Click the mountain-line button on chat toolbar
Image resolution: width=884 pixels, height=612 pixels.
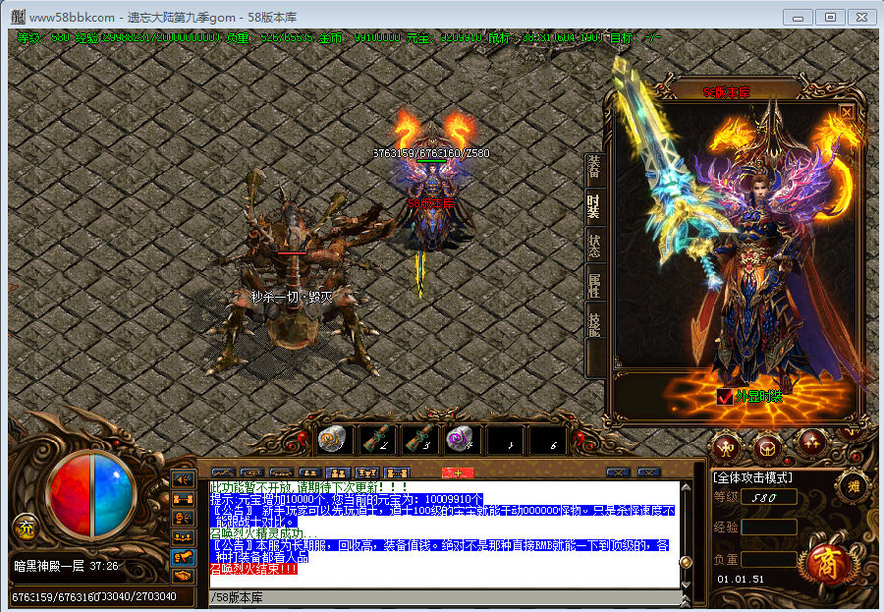(x=223, y=473)
